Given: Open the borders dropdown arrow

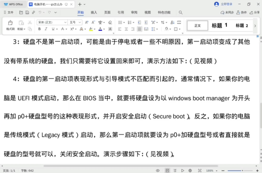Looking at the screenshot, I should (180, 29).
